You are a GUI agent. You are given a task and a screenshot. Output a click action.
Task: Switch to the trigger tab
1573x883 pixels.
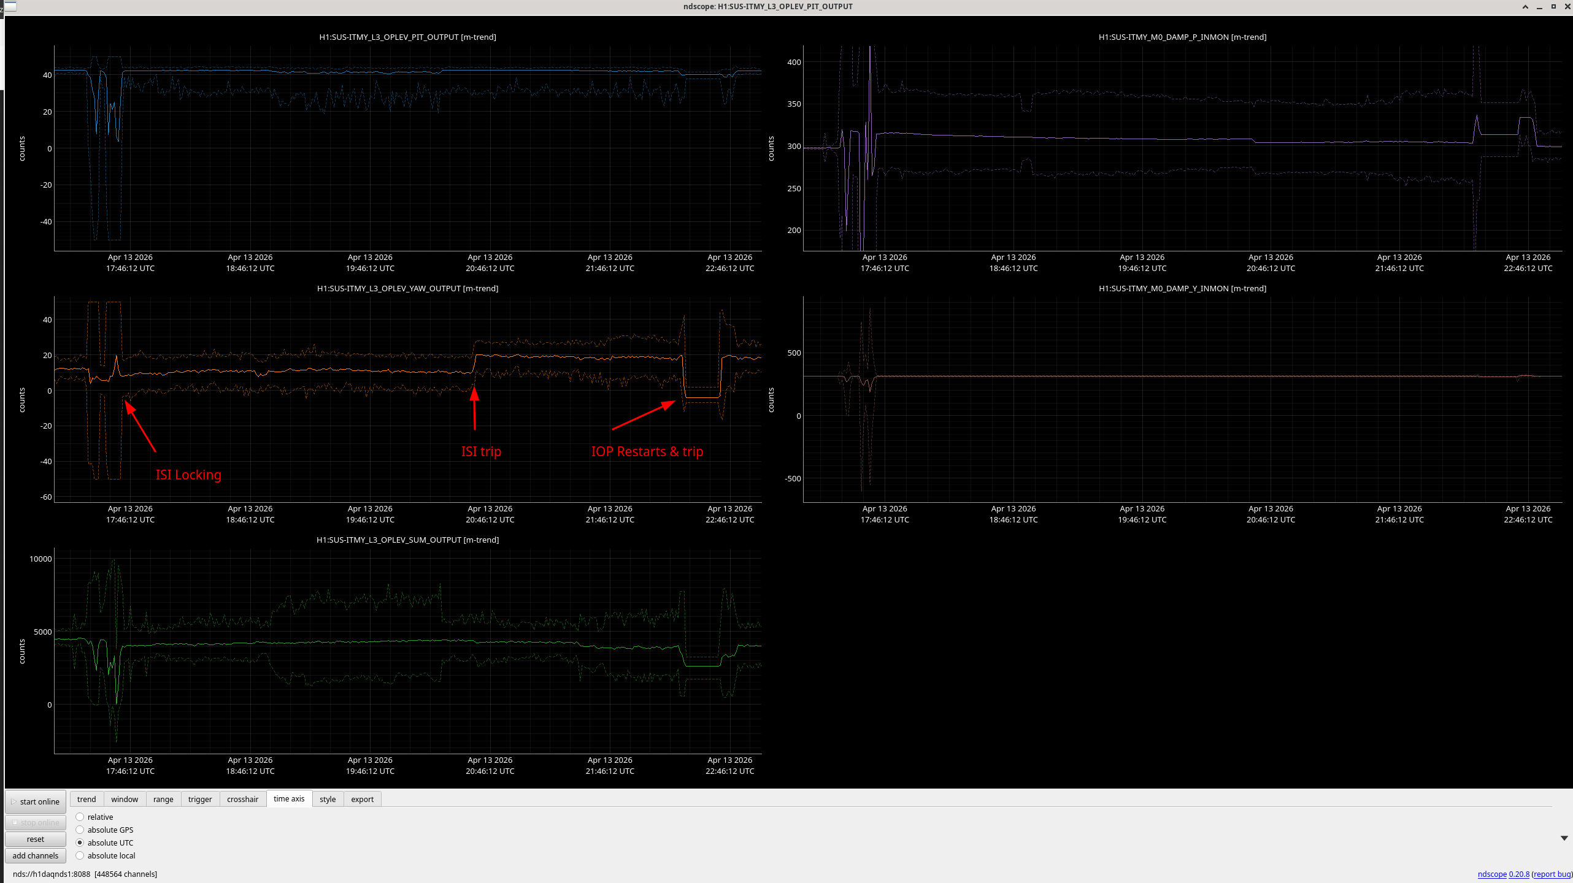tap(200, 799)
